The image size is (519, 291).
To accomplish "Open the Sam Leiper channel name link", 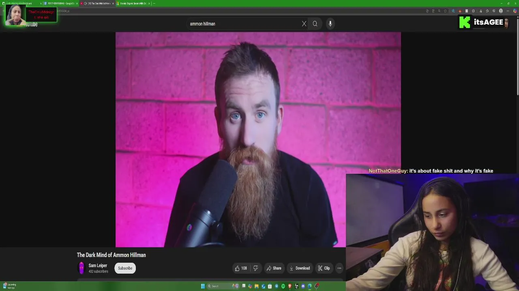I will 98,266.
